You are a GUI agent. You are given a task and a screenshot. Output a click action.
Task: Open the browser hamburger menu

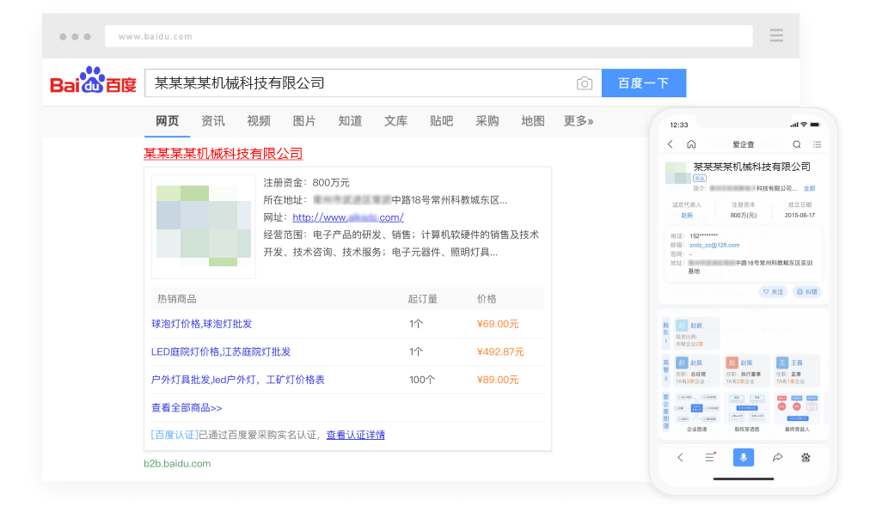776,36
